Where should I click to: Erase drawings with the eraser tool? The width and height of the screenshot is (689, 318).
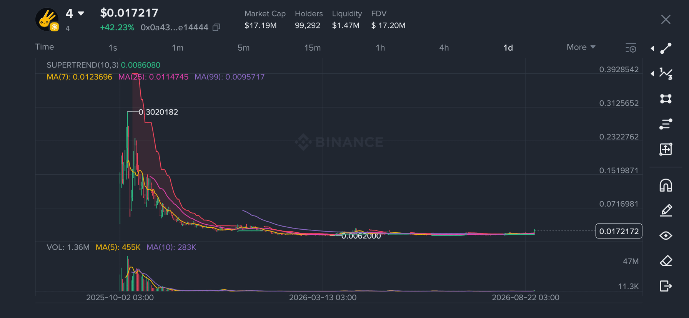pos(666,261)
